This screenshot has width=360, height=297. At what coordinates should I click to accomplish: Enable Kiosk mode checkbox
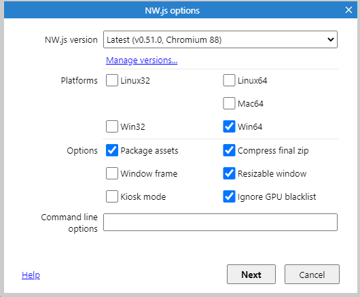[112, 196]
